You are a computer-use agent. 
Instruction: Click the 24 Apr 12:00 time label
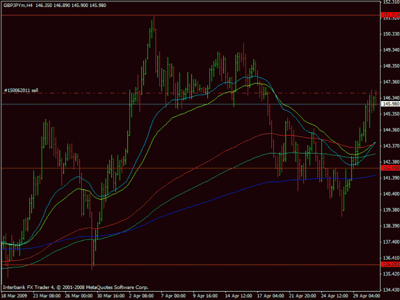pyautogui.click(x=335, y=296)
